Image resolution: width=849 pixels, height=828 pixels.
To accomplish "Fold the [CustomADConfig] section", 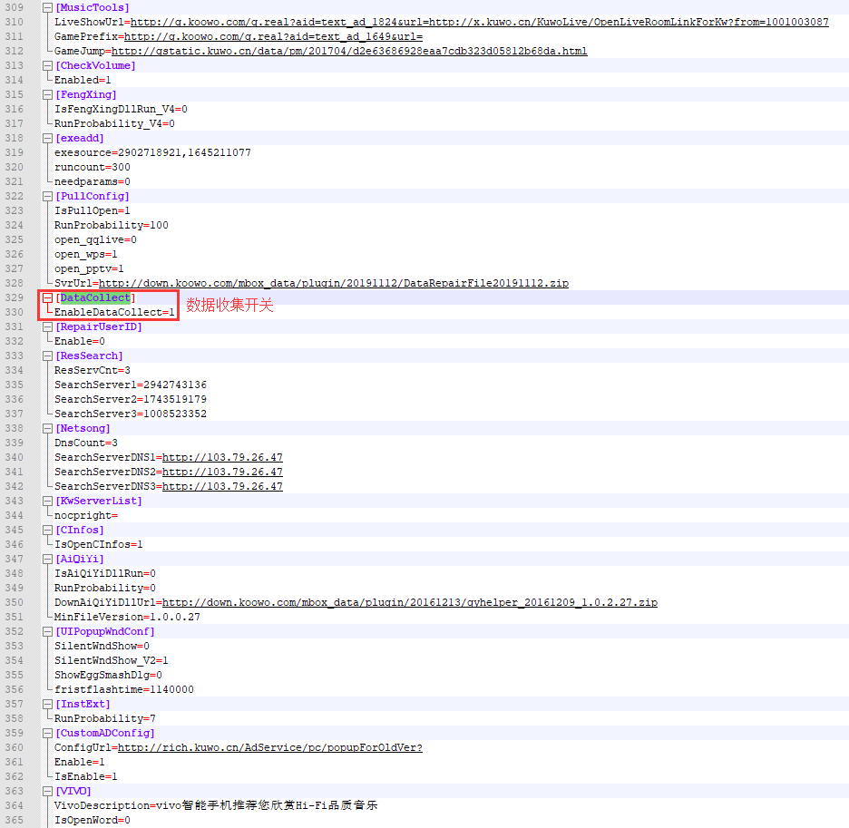I will [x=47, y=733].
